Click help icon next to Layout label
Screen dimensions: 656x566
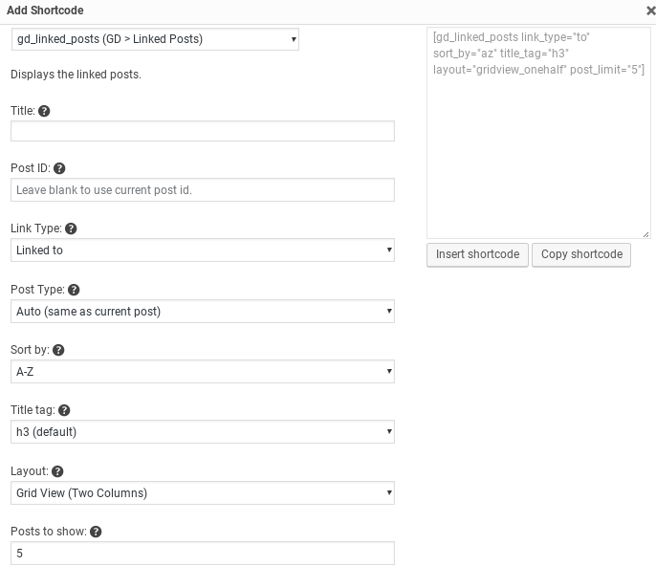pos(57,471)
